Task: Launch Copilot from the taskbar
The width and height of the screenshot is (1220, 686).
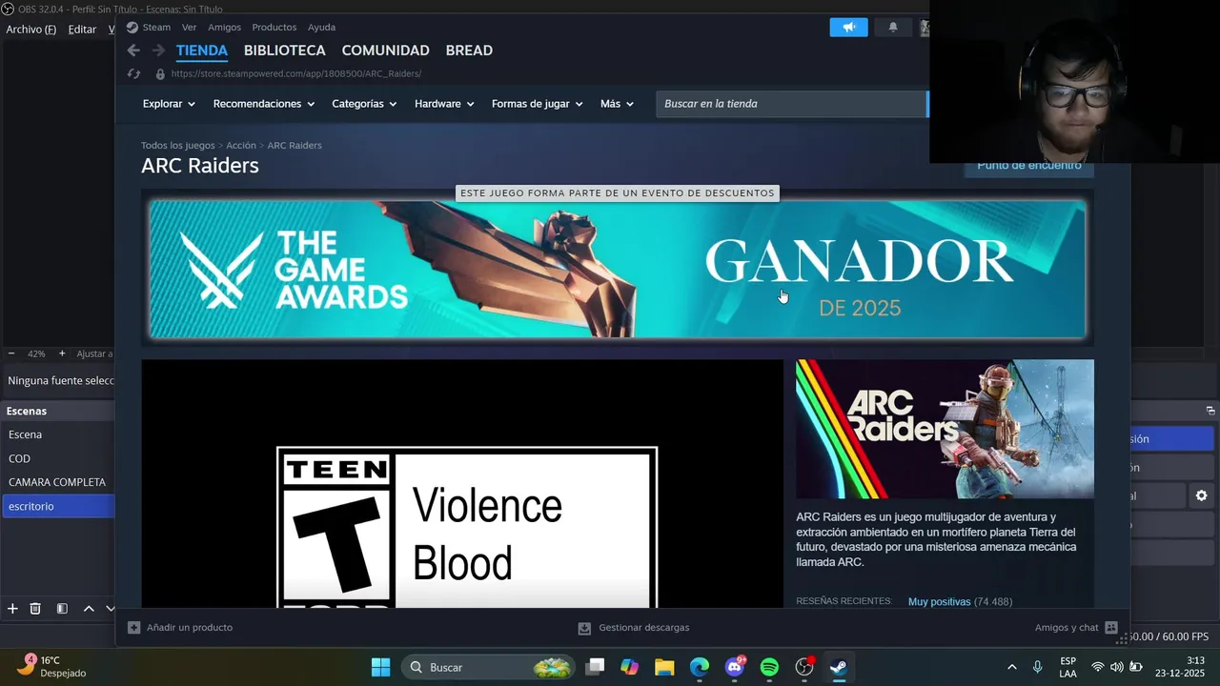Action: click(x=629, y=667)
